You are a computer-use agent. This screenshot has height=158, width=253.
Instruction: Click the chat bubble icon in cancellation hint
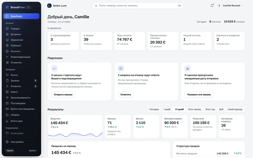pos(121,68)
